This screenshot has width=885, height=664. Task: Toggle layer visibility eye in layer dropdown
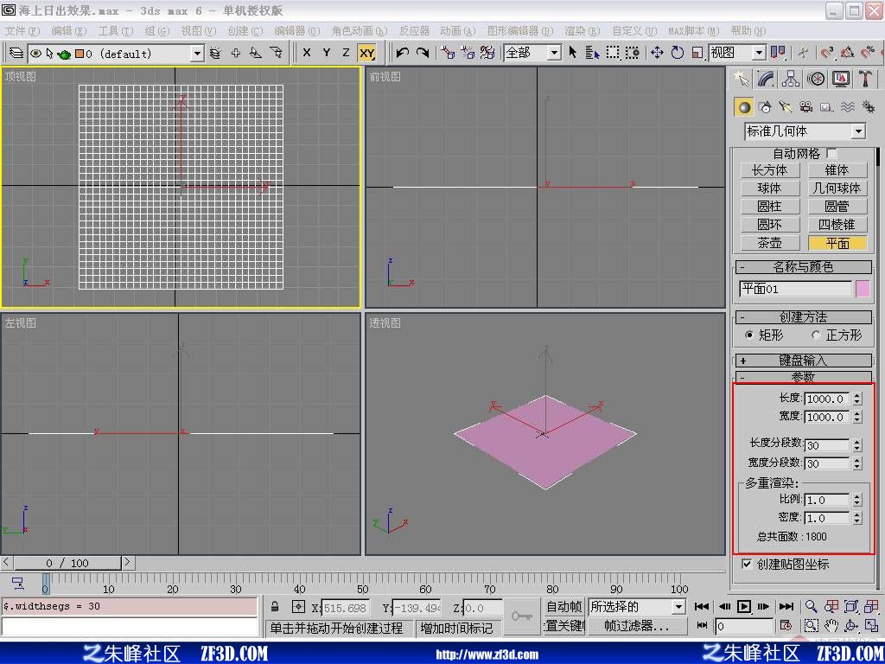(35, 53)
